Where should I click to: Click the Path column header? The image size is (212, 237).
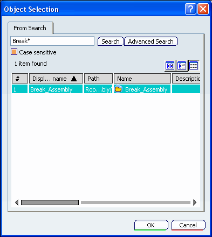click(98, 79)
